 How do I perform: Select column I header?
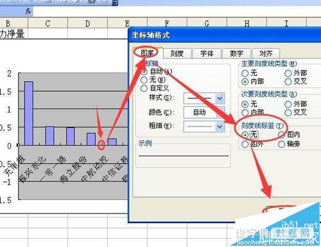286,23
